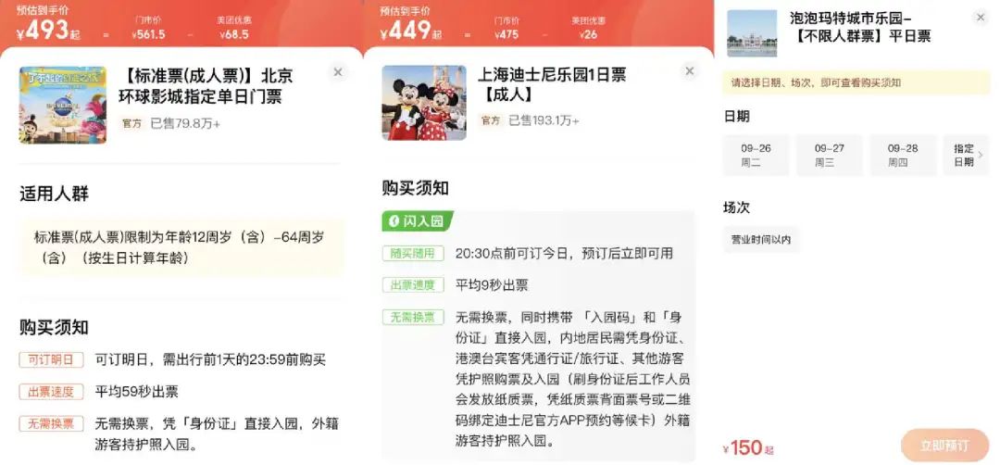The height and width of the screenshot is (465, 1000).
Task: Click the orange 出票速度 tag
Action: click(51, 392)
